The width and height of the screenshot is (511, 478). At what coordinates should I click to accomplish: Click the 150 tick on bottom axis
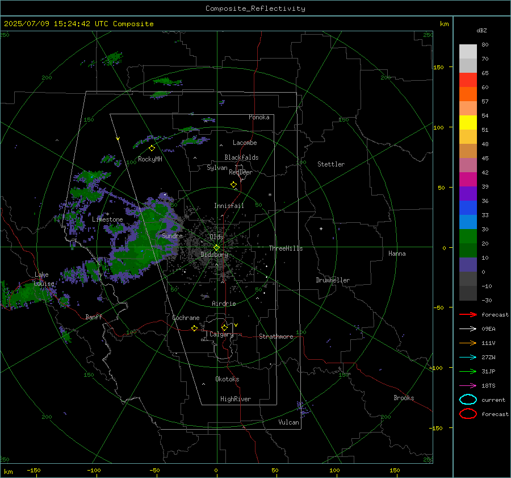click(395, 470)
